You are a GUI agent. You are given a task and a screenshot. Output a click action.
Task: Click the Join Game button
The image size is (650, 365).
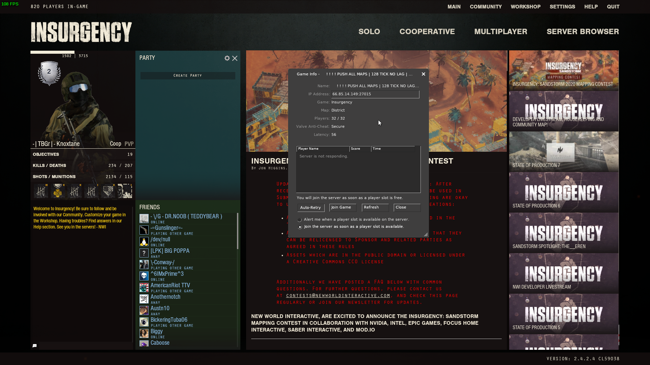point(343,208)
